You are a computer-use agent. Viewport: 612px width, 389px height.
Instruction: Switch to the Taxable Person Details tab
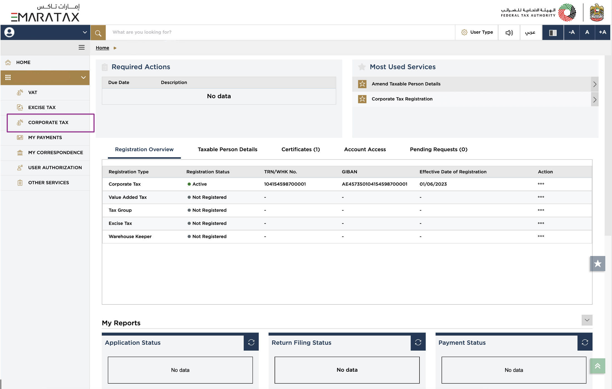227,149
